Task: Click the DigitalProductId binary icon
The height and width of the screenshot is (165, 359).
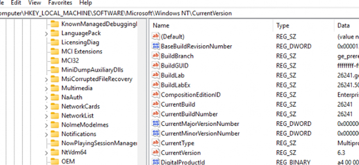Action: coord(156,162)
